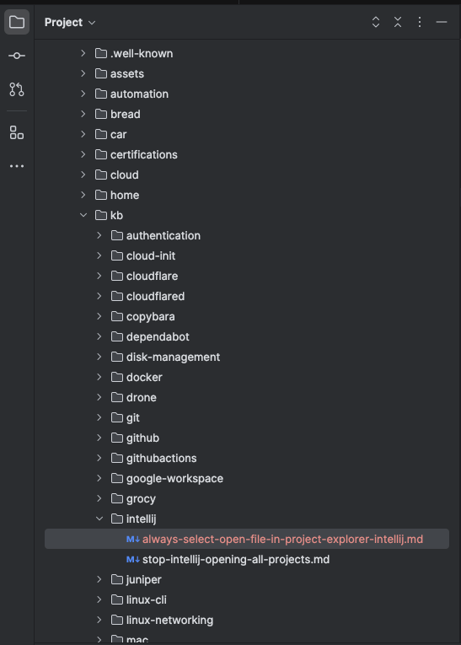Screen dimensions: 461x645
Task: Select always-select-open-file-in-project-explorer-intellij.md file
Action: [x=247, y=539]
